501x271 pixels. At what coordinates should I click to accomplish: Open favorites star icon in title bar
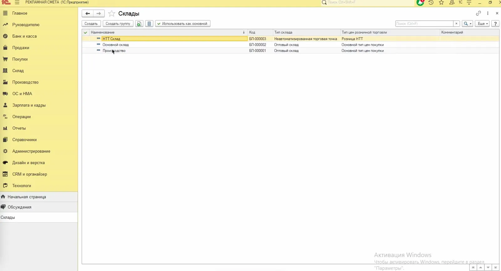(441, 3)
